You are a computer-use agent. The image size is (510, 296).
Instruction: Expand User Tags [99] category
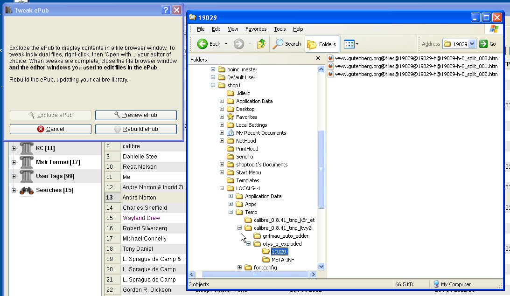pos(14,176)
